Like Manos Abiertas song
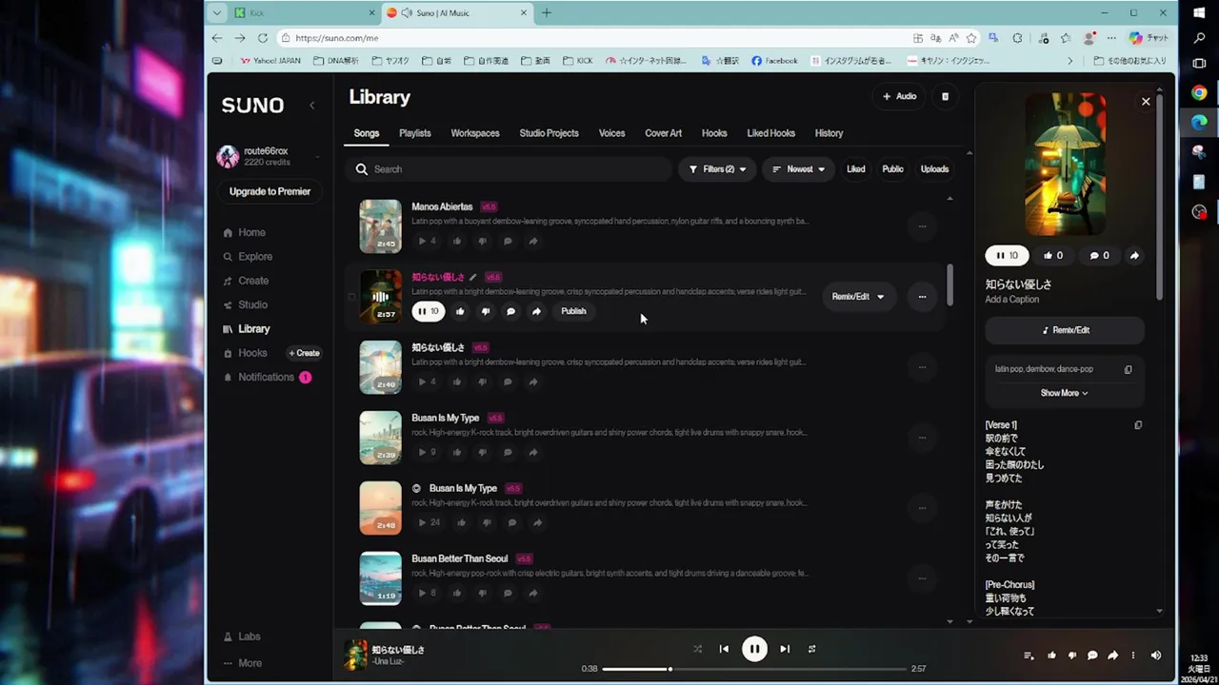The height and width of the screenshot is (685, 1219). click(x=457, y=241)
